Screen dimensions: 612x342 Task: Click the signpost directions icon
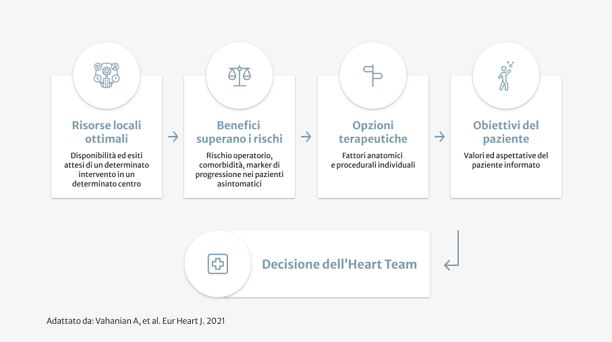tap(372, 76)
